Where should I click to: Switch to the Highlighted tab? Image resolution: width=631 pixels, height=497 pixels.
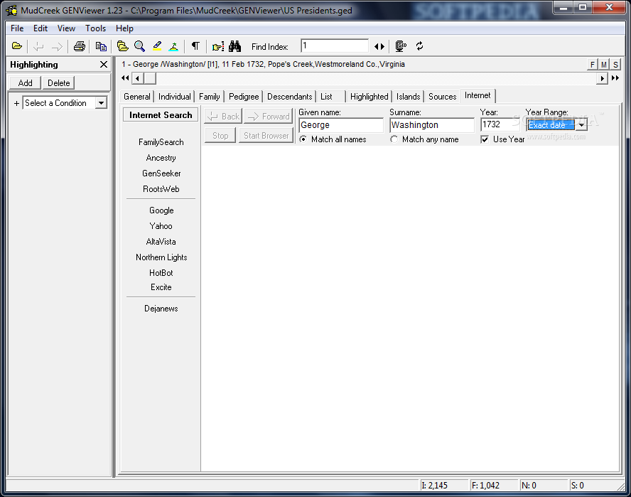(369, 97)
